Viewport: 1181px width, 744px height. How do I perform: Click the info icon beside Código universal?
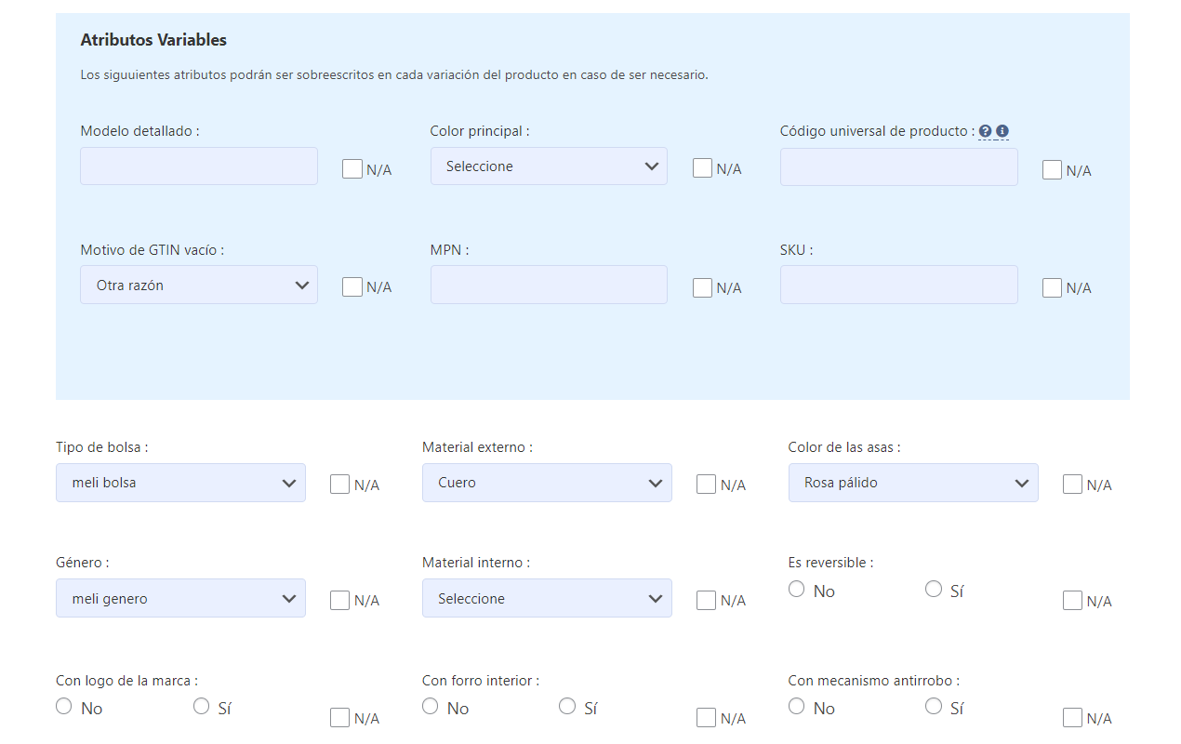click(x=1002, y=131)
